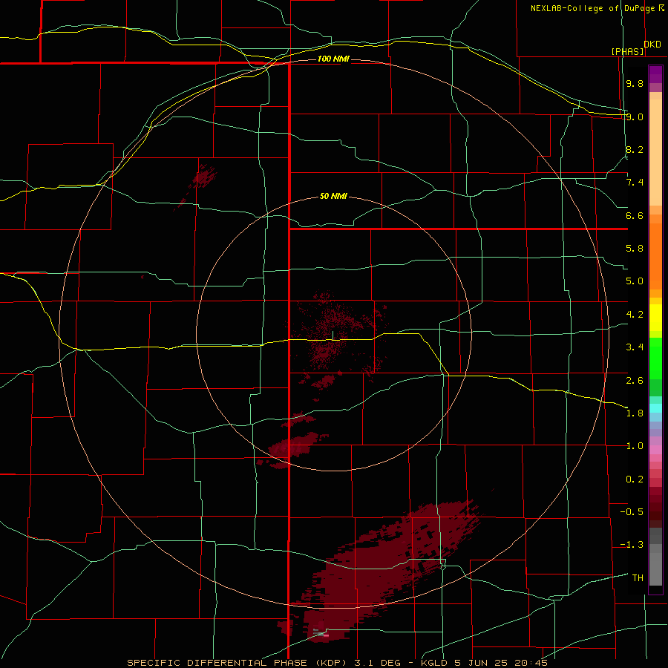Click the 100 NMI range ring label

tap(333, 59)
